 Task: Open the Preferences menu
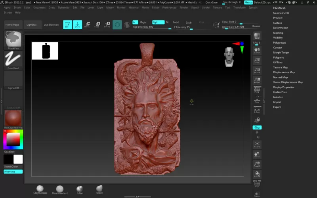point(169,8)
